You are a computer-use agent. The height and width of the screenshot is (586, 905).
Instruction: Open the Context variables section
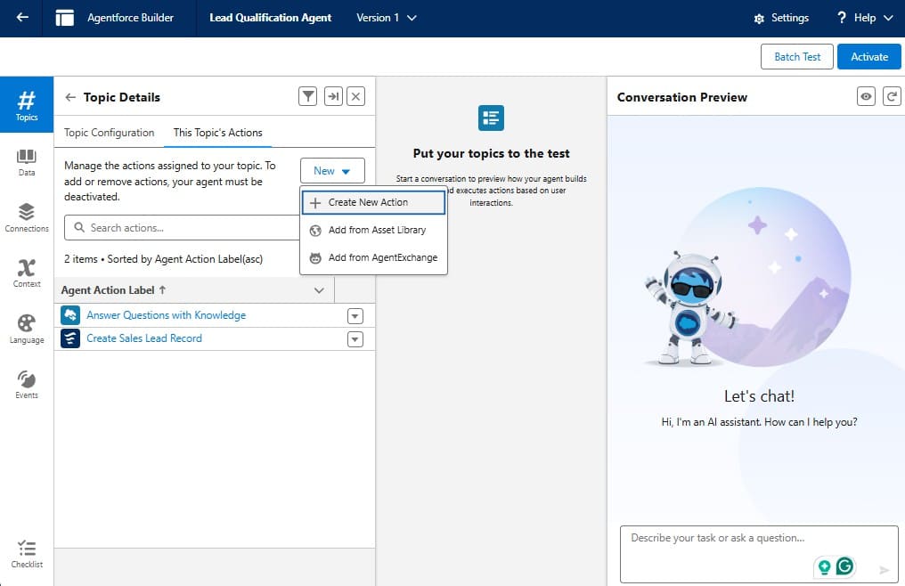[x=27, y=273]
